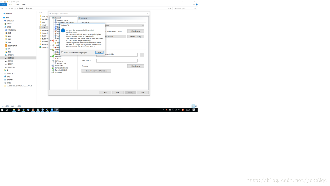The height and width of the screenshot is (186, 330).
Task: Select OneDrive in Explorer navigation pane
Action: click(10, 21)
